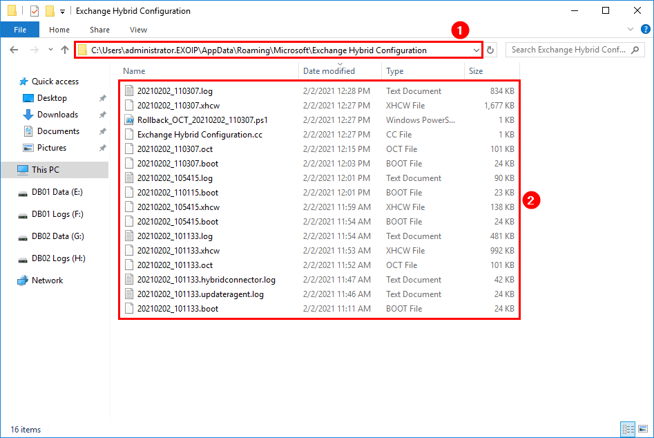
Task: Open the Customize Quick Access Toolbar dropdown
Action: pyautogui.click(x=62, y=12)
